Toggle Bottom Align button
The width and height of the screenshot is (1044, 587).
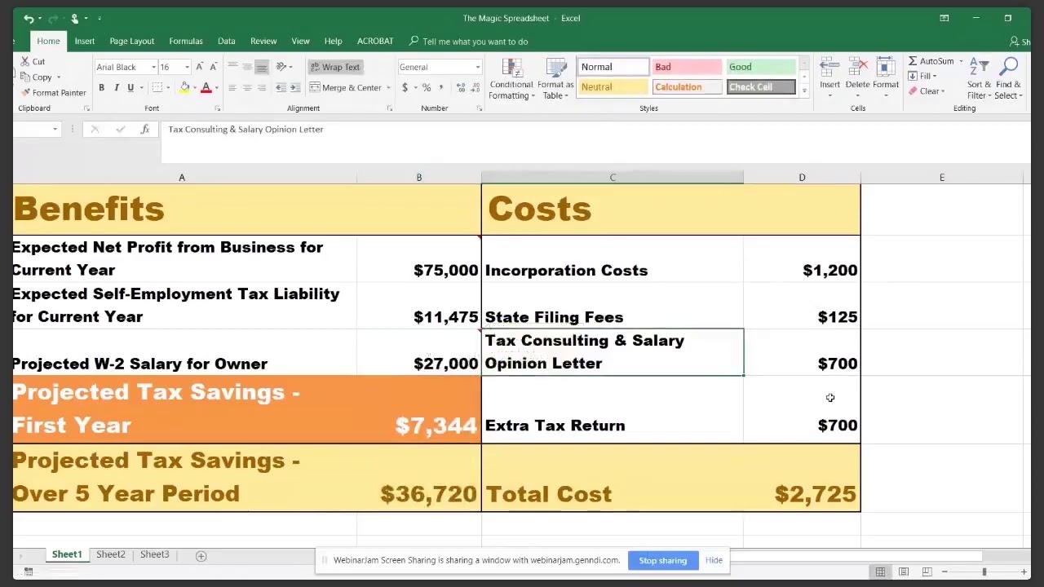coord(262,67)
